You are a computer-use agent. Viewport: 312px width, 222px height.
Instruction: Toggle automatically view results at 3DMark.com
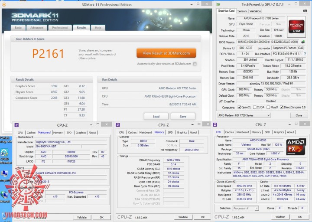(195, 64)
